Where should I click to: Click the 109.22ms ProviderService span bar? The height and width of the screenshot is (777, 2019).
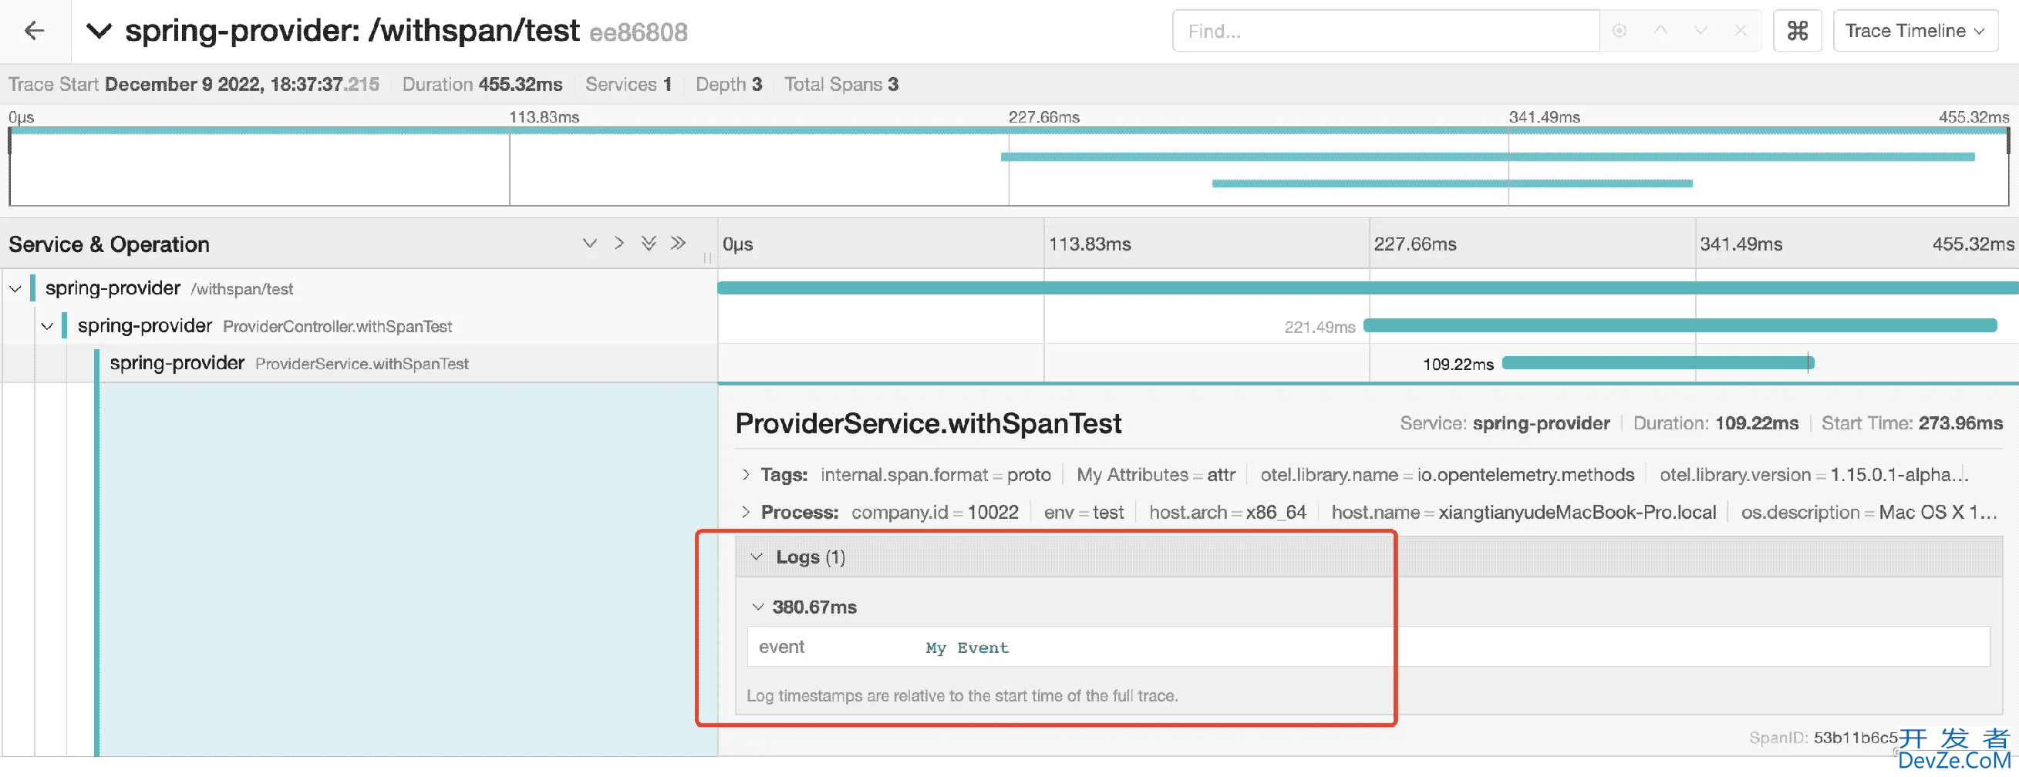click(x=1657, y=362)
